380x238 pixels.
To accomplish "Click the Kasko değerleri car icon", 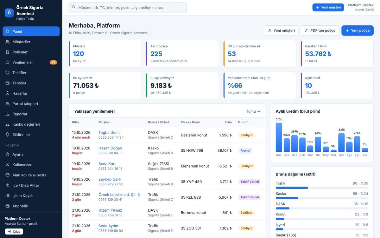I will tap(8, 124).
